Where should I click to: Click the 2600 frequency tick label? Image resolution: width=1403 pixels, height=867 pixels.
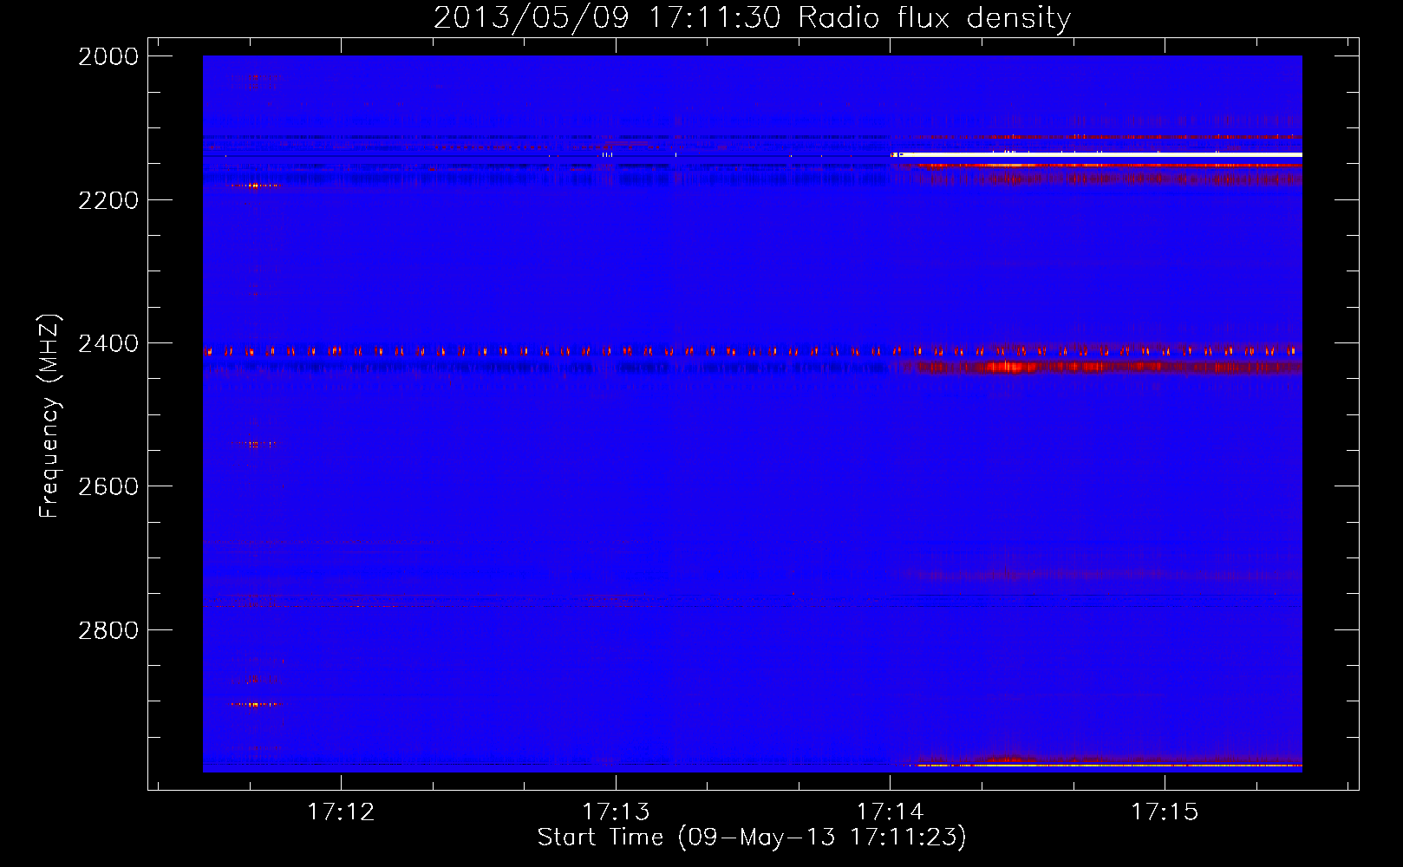tap(108, 486)
